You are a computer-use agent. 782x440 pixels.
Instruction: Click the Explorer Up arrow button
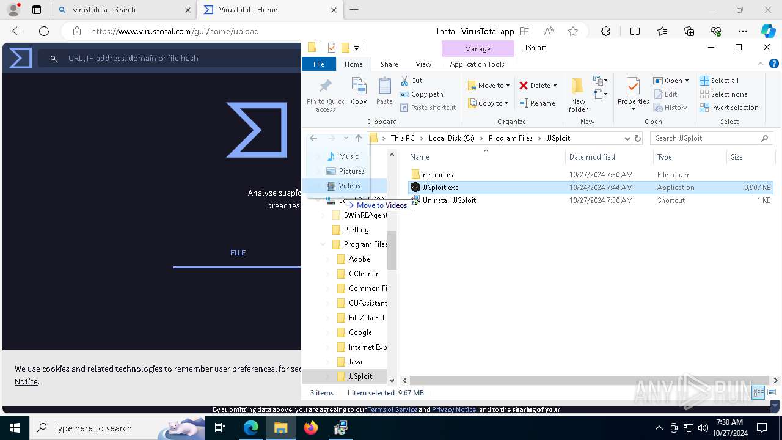coord(359,138)
